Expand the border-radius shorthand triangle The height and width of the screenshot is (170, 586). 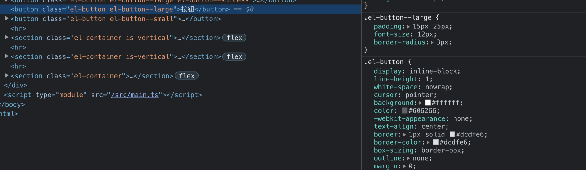(x=432, y=43)
